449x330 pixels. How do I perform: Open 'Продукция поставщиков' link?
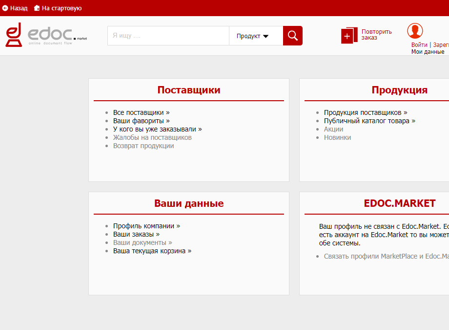pyautogui.click(x=365, y=112)
